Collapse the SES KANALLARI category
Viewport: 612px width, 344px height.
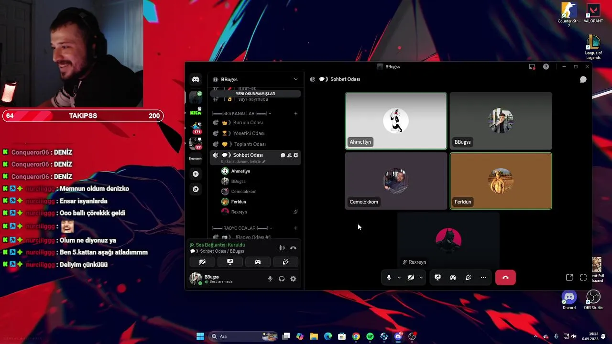241,114
